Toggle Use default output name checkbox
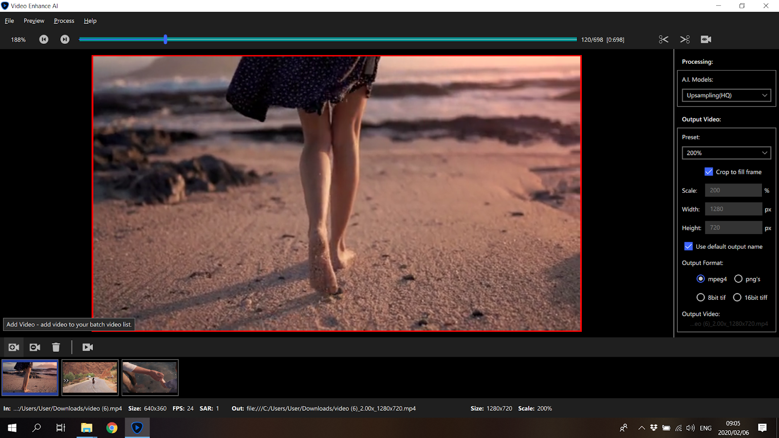 688,246
